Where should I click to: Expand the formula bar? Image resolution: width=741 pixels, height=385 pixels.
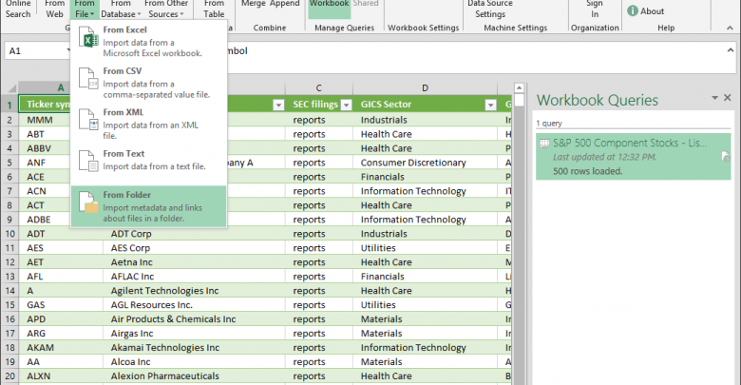click(x=731, y=49)
